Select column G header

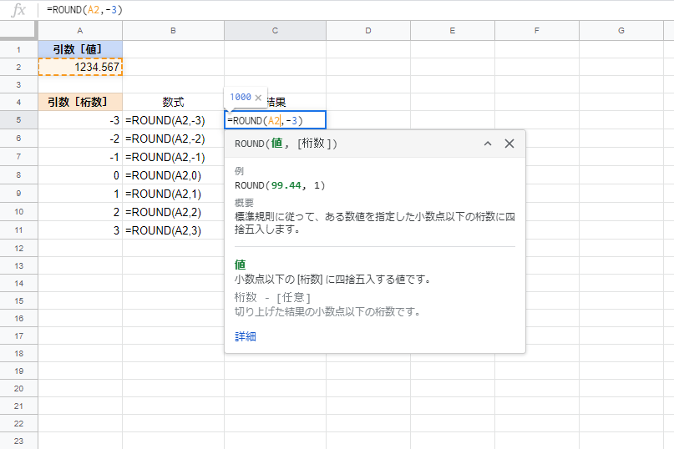tap(621, 31)
